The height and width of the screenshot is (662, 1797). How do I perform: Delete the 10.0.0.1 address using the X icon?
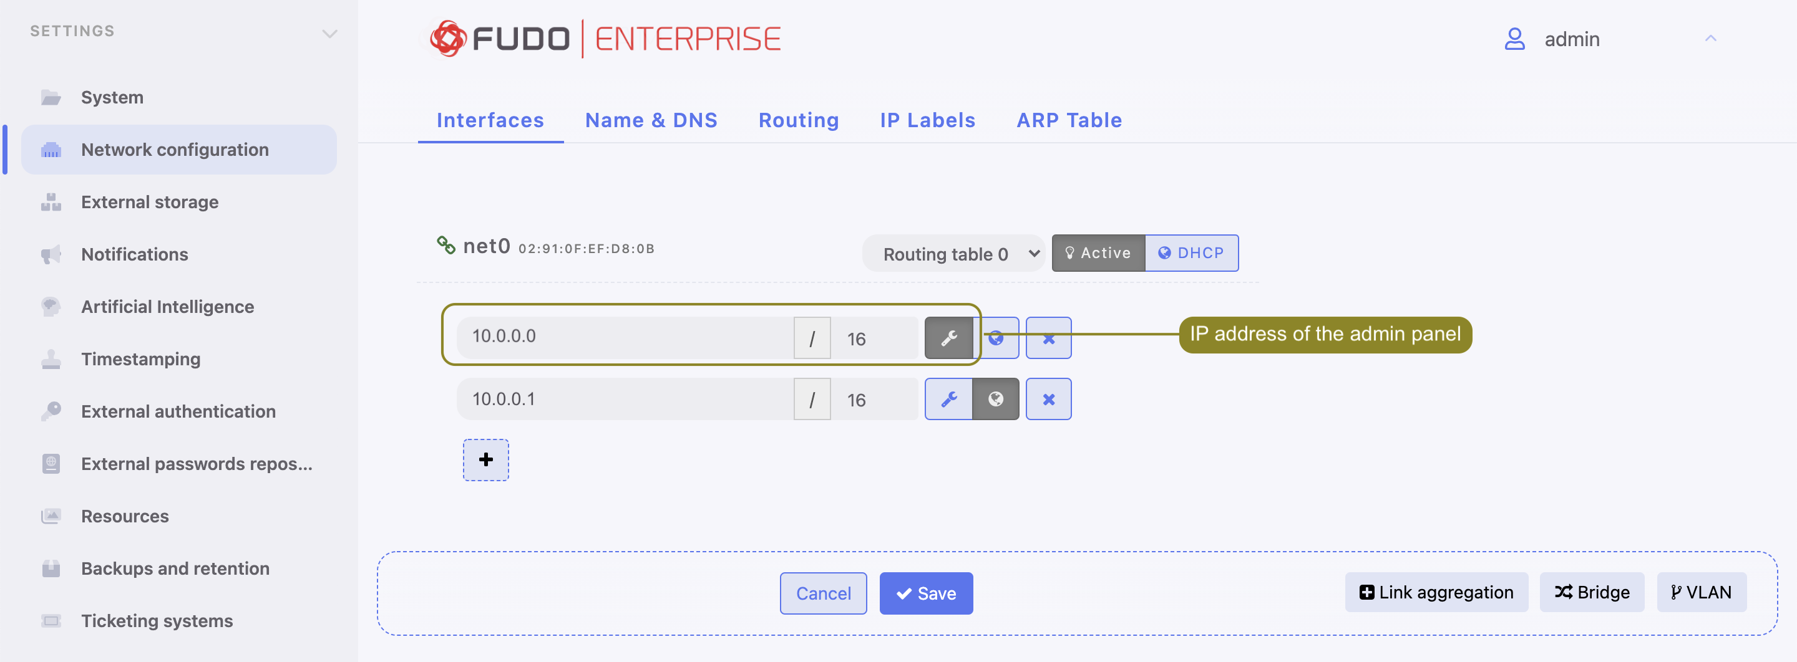pos(1048,398)
